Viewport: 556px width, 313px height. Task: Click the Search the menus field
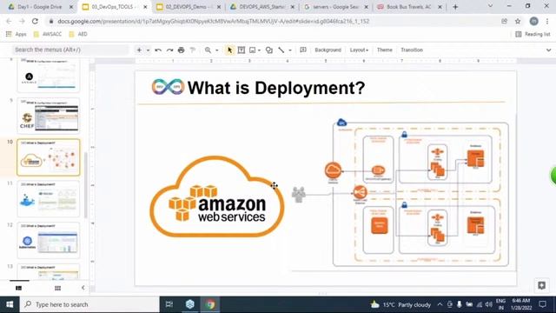click(x=70, y=50)
